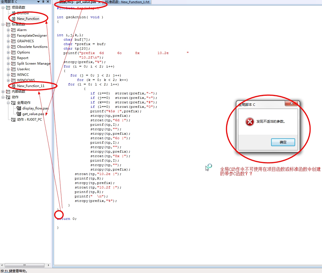Image resolution: width=322 pixels, height=273 pixels.
Task: Click the New_Function file icon
Action: point(13,19)
